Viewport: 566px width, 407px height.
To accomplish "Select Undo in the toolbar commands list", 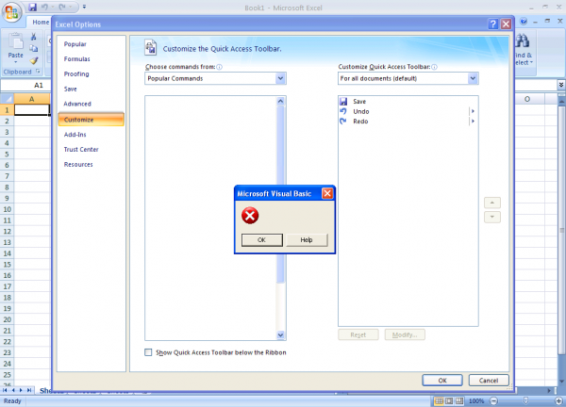I will point(408,111).
